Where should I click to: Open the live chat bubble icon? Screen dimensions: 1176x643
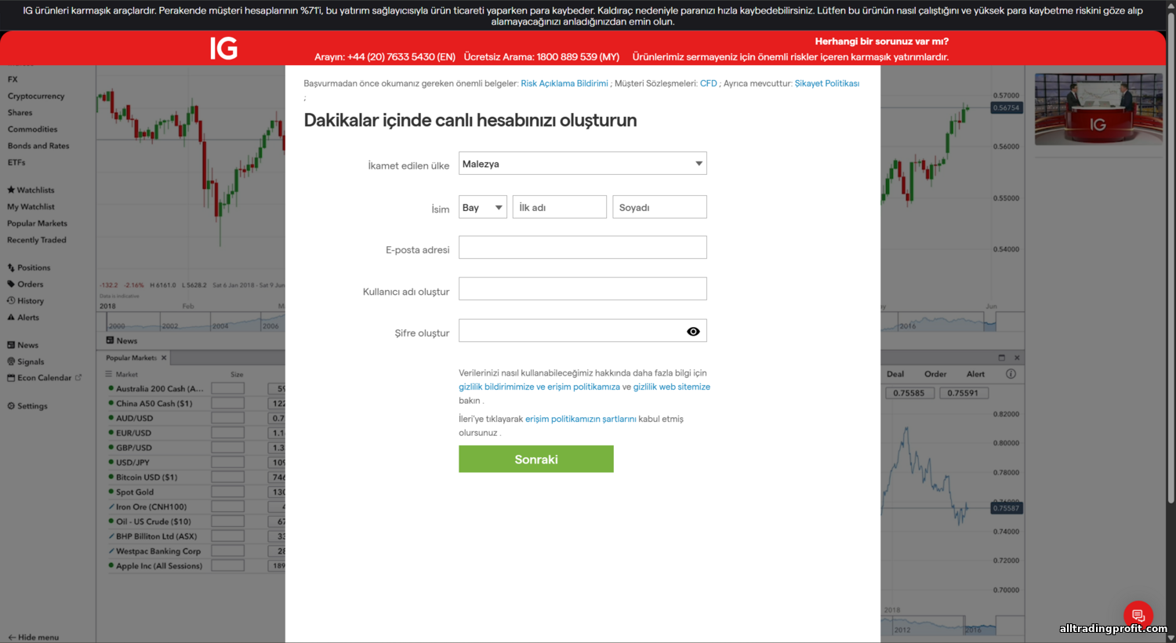tap(1138, 616)
